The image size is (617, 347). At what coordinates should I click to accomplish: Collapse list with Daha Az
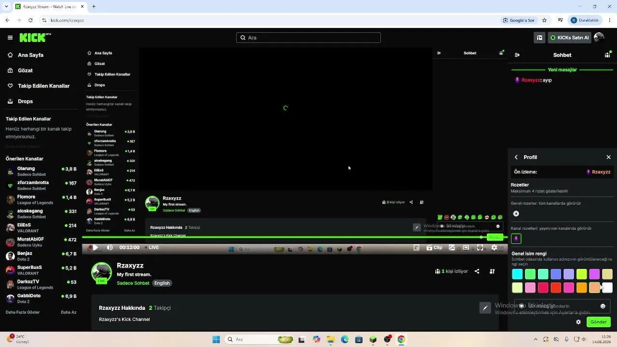tap(68, 312)
